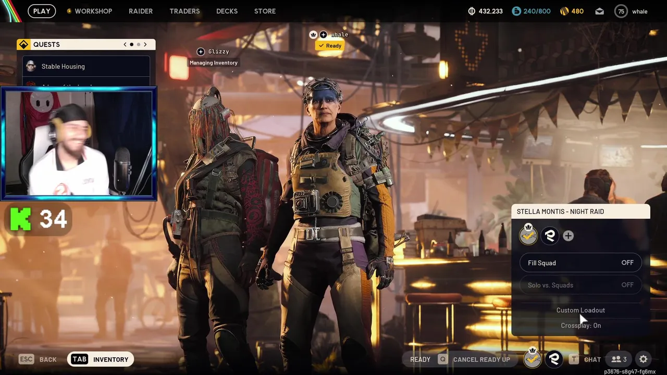The image size is (667, 375).
Task: Click the second squad member avatar in panel
Action: pos(550,236)
